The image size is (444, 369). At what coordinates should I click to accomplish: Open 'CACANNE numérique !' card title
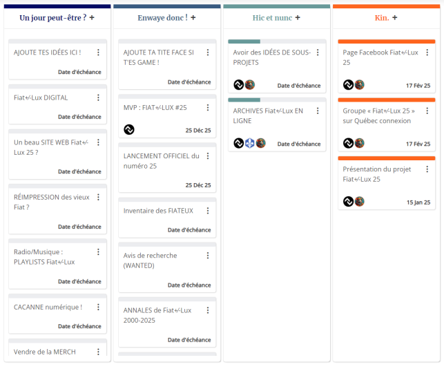[48, 307]
